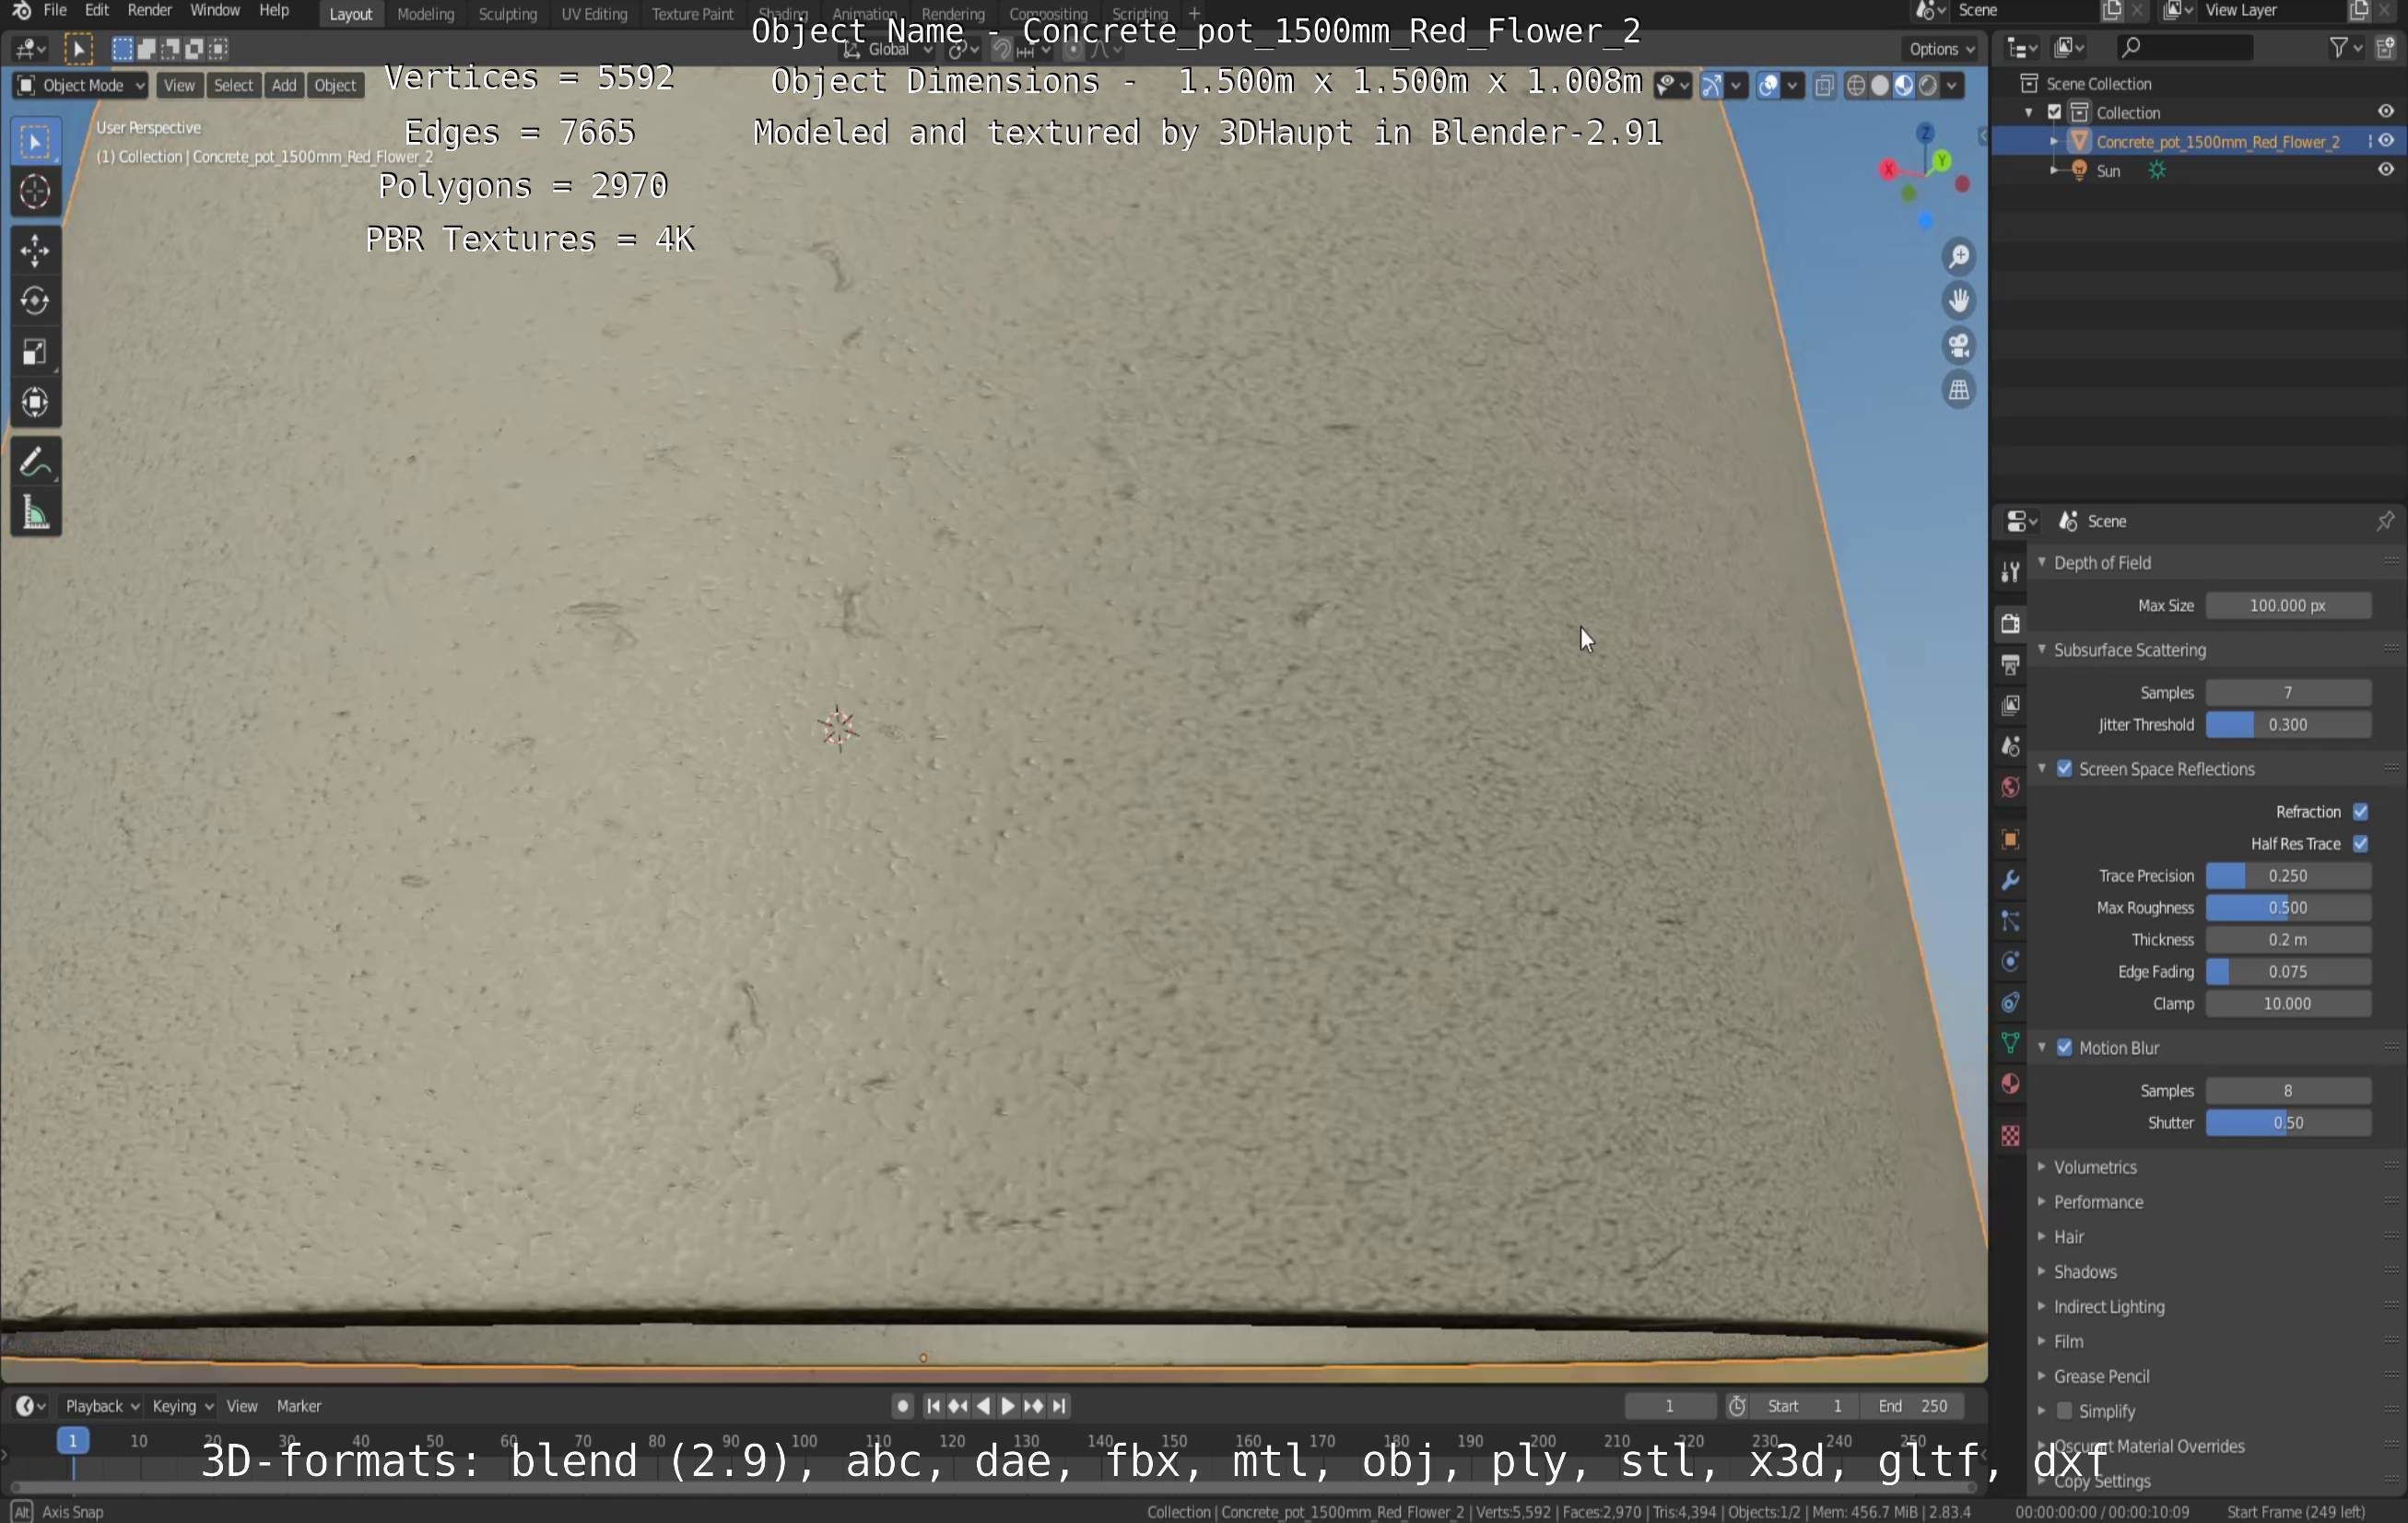Uncheck the Collection exclude checkbox
This screenshot has width=2408, height=1523.
pyautogui.click(x=2055, y=112)
